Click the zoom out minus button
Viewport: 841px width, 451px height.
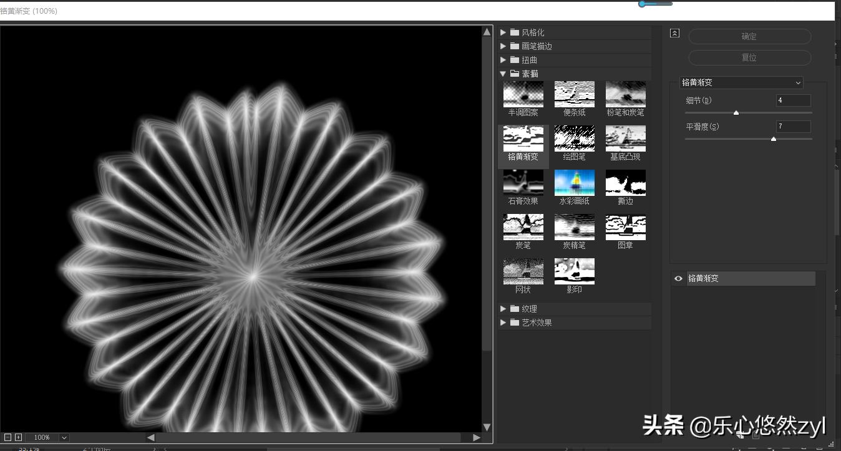8,437
